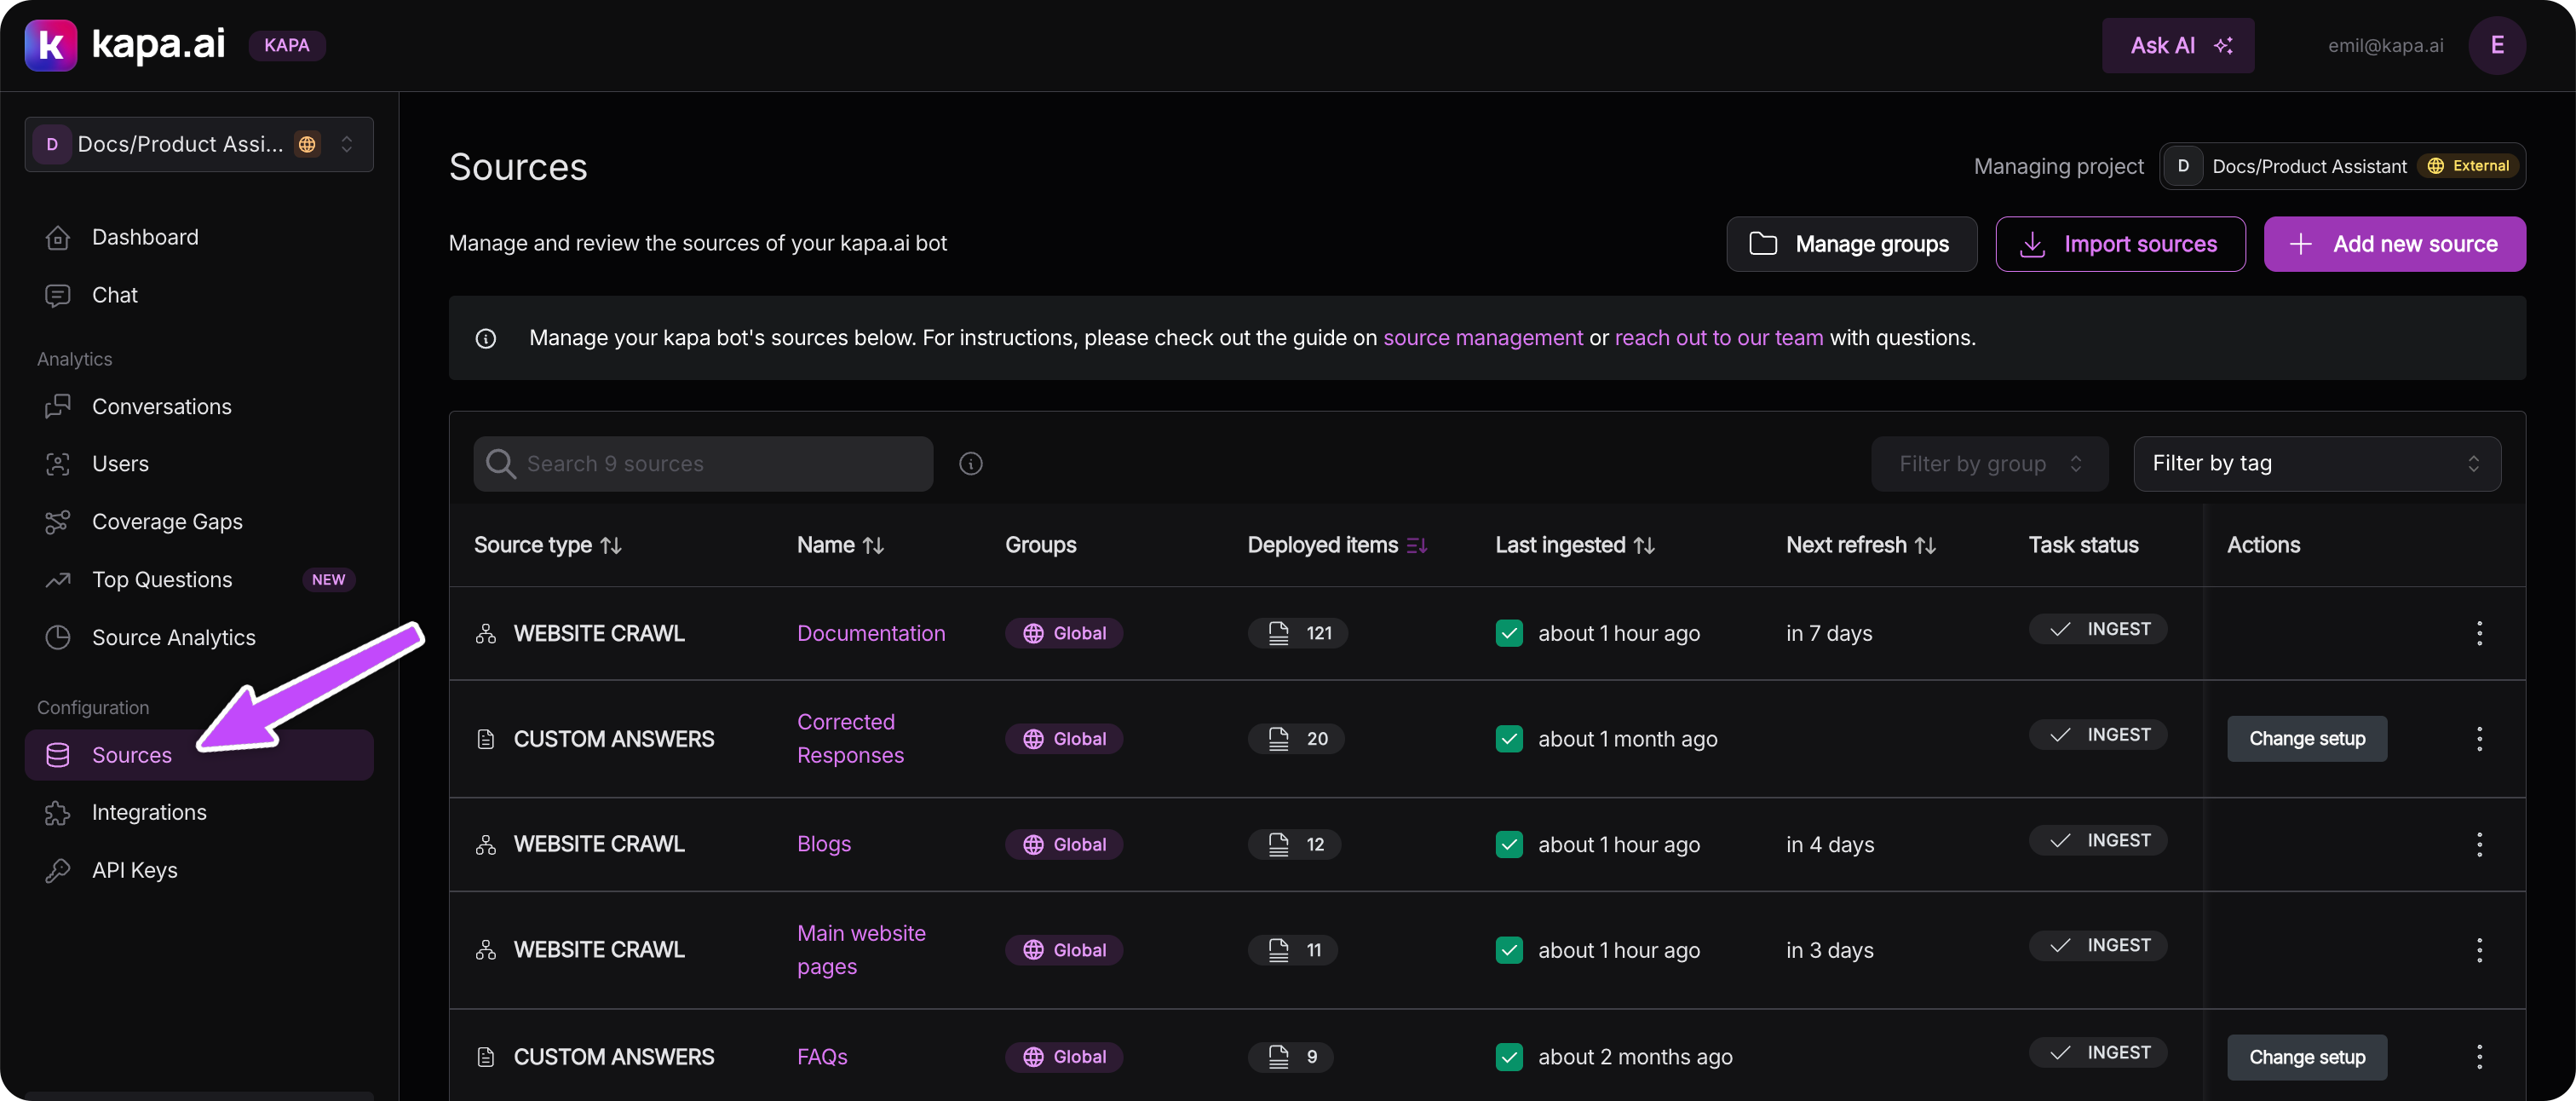Open the Blogs row kebab menu
The width and height of the screenshot is (2576, 1101).
2478,844
